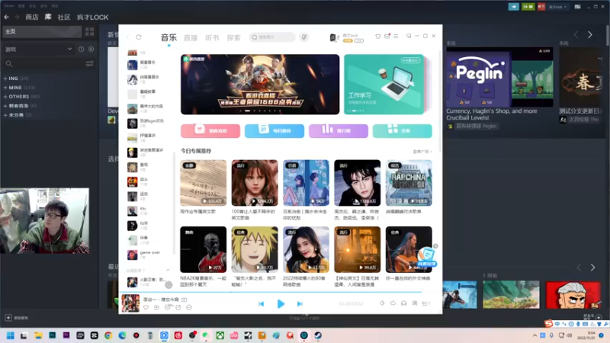610x343 pixels.
Task: Close the floating promo badge
Action: [x=435, y=246]
